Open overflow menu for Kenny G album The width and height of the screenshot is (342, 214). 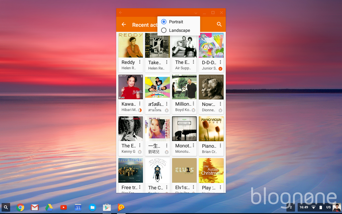140,146
